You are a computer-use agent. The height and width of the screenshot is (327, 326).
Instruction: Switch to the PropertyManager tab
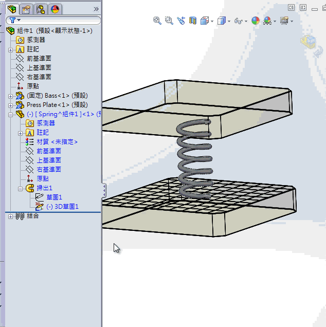coord(26,9)
